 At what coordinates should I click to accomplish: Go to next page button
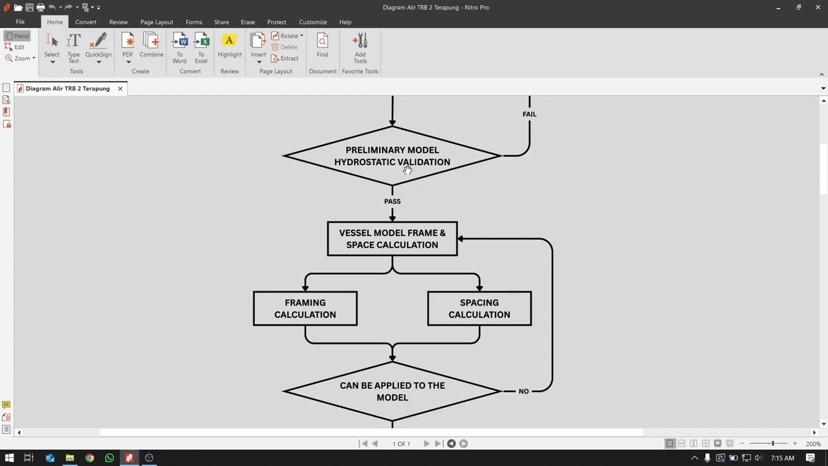click(426, 443)
